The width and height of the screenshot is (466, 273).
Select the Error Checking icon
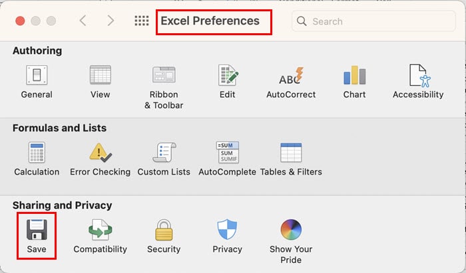click(x=100, y=159)
